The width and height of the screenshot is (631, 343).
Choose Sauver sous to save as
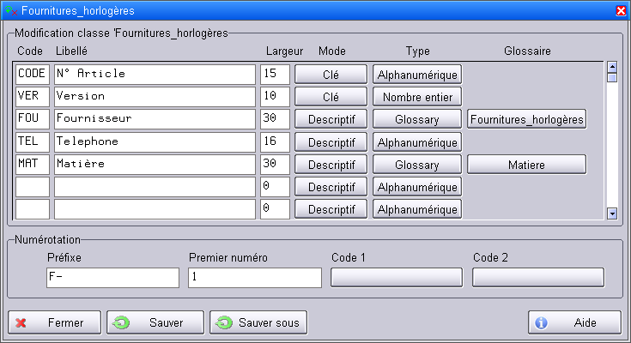tap(258, 322)
